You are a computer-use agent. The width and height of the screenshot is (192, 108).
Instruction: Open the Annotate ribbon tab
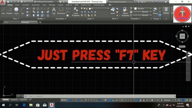pos(25,5)
